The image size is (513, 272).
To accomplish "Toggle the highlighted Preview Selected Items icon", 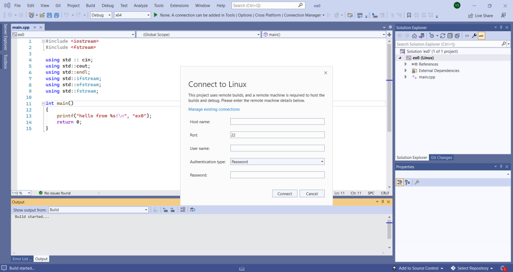I will (x=481, y=36).
